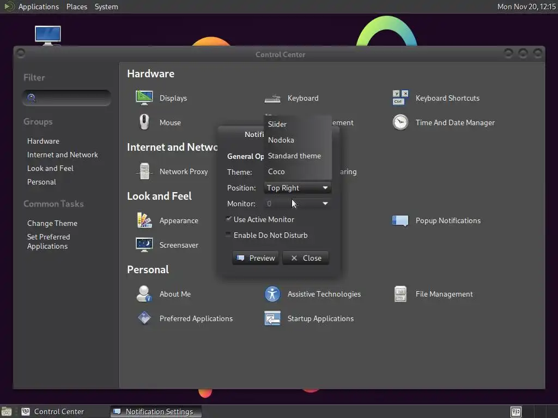
Task: Switch to Notification Settings taskbar button
Action: pyautogui.click(x=156, y=411)
